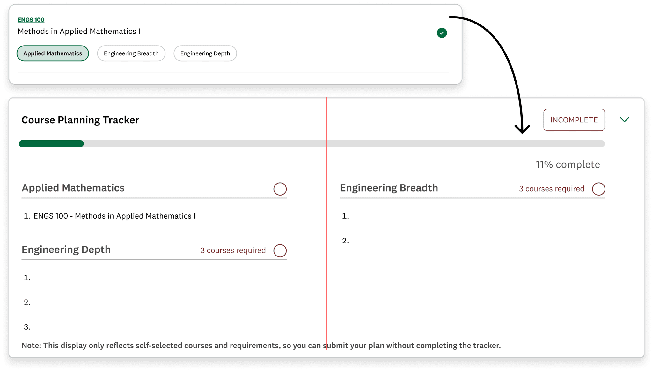The image size is (653, 371).
Task: Select the Applied Mathematics tag
Action: tap(53, 53)
